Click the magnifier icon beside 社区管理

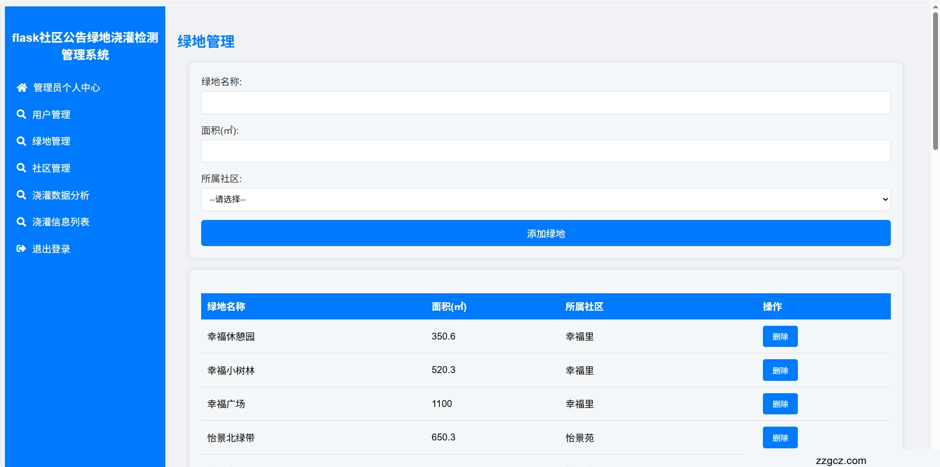(x=21, y=168)
